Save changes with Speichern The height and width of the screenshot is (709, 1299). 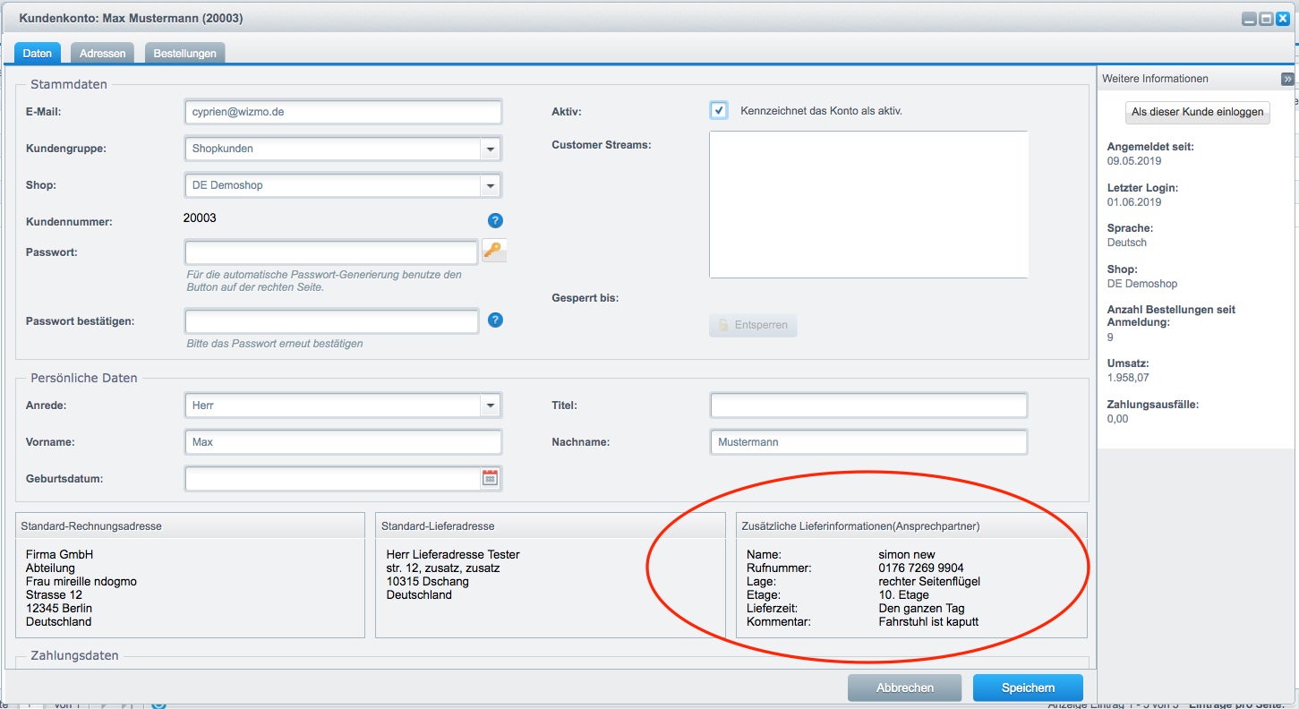pos(1028,688)
